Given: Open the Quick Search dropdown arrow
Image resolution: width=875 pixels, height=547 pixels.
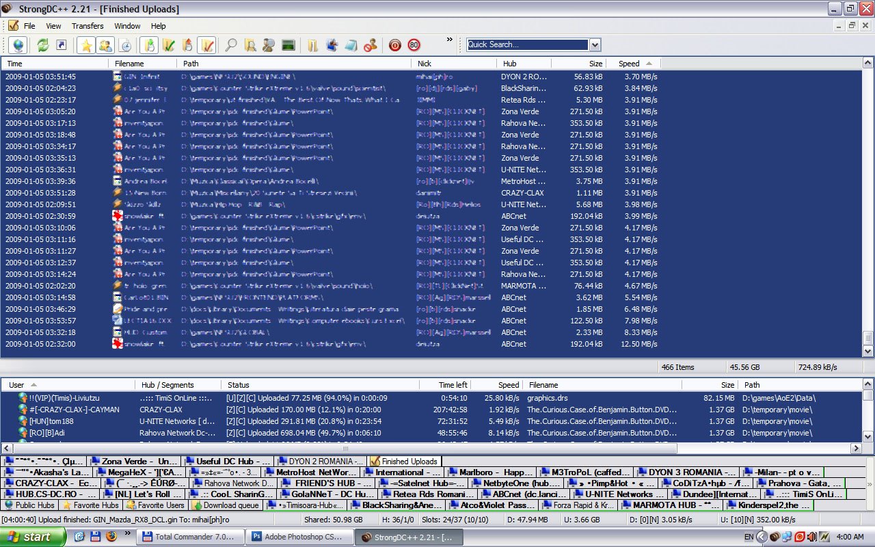Looking at the screenshot, I should click(x=595, y=45).
